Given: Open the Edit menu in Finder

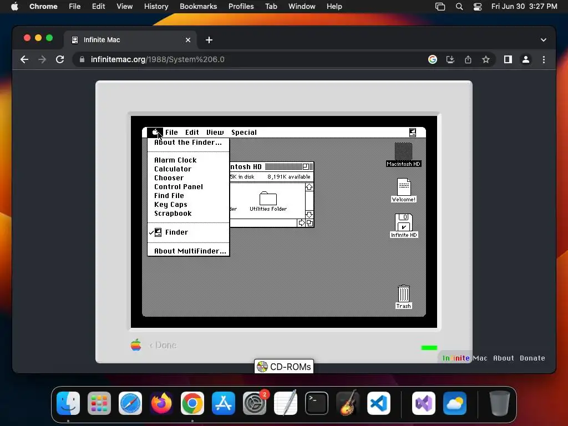Looking at the screenshot, I should coord(192,133).
